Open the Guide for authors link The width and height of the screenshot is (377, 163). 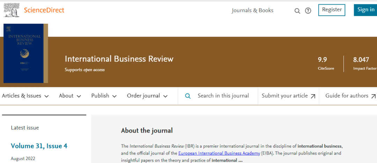347,96
